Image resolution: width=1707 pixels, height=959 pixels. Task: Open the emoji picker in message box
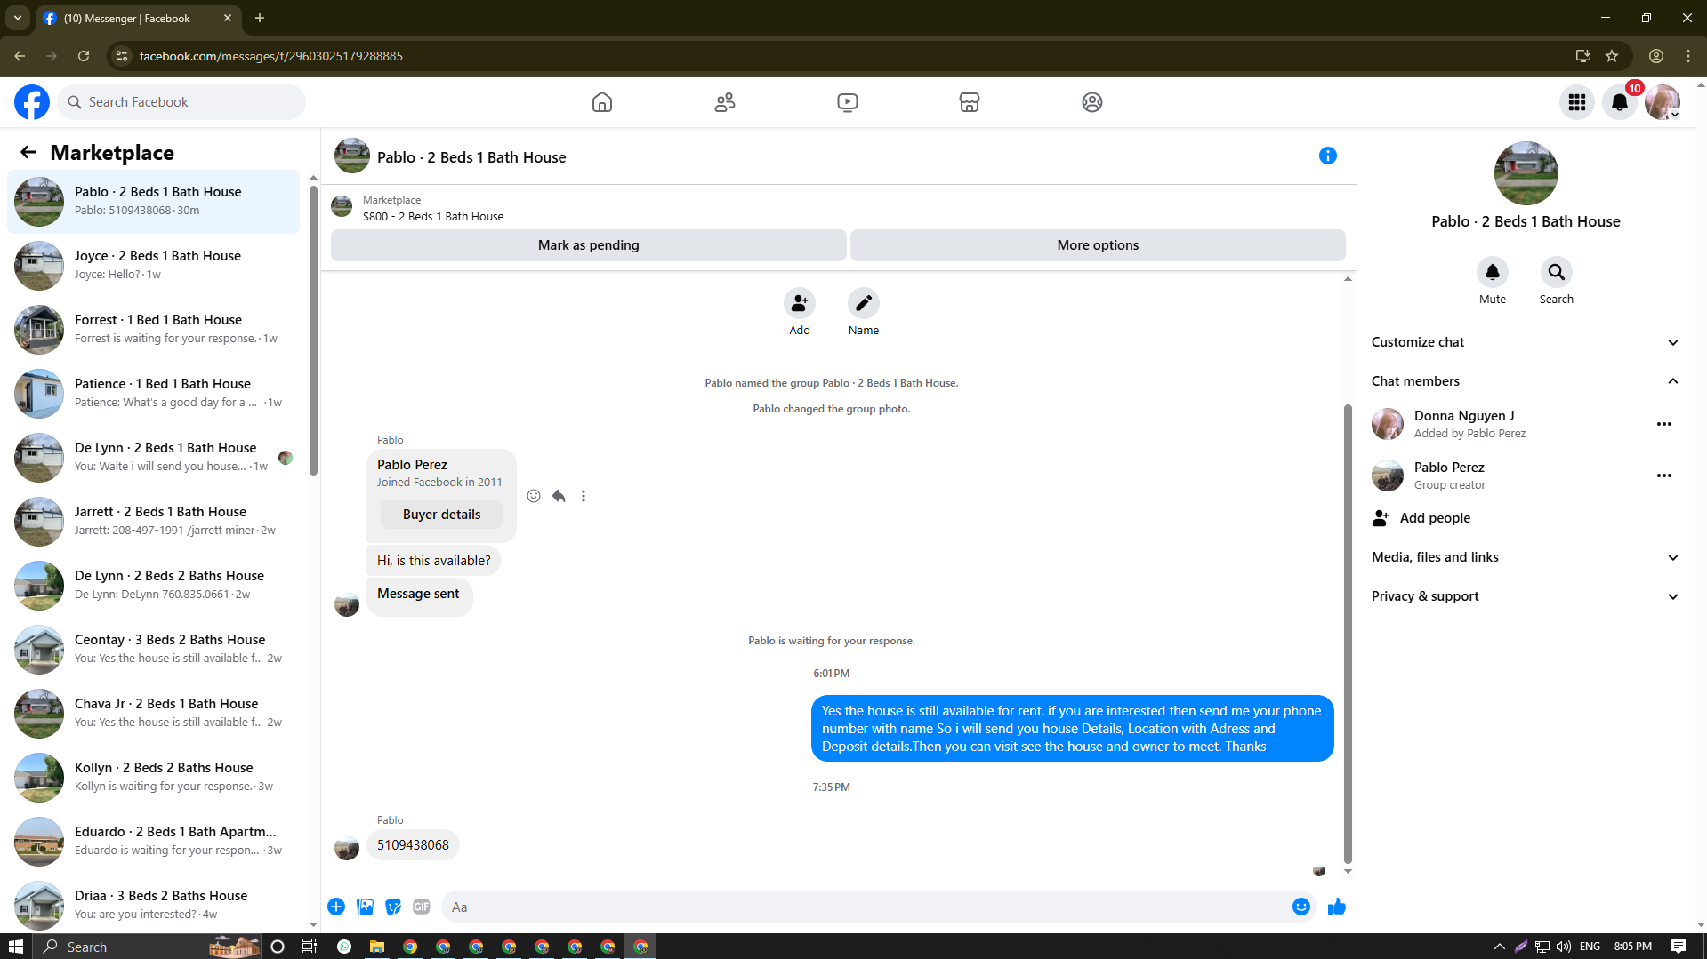coord(1301,907)
